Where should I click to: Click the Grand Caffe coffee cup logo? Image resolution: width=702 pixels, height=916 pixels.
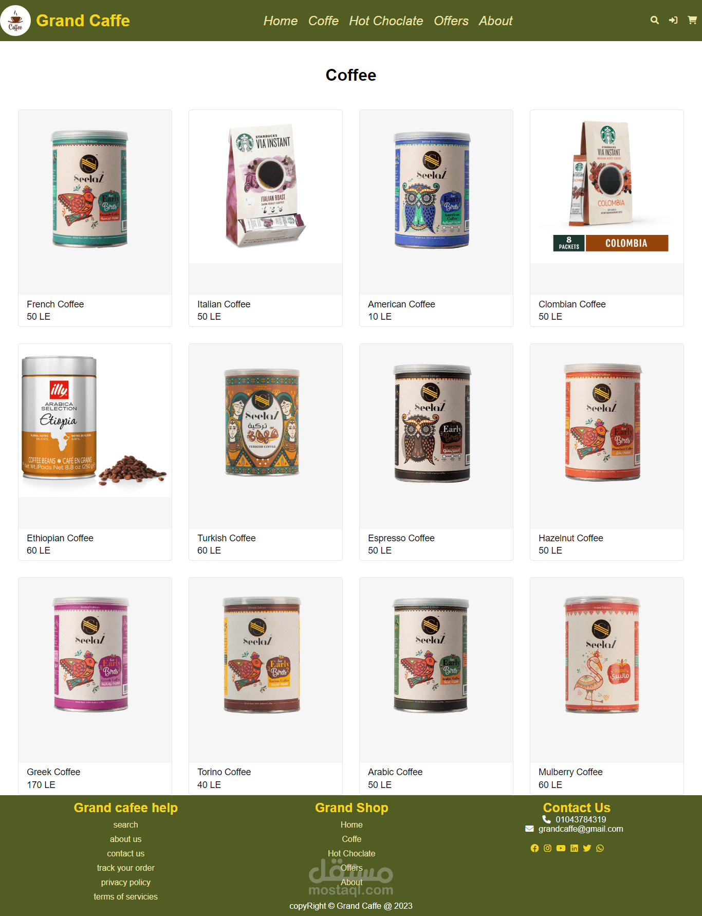15,21
